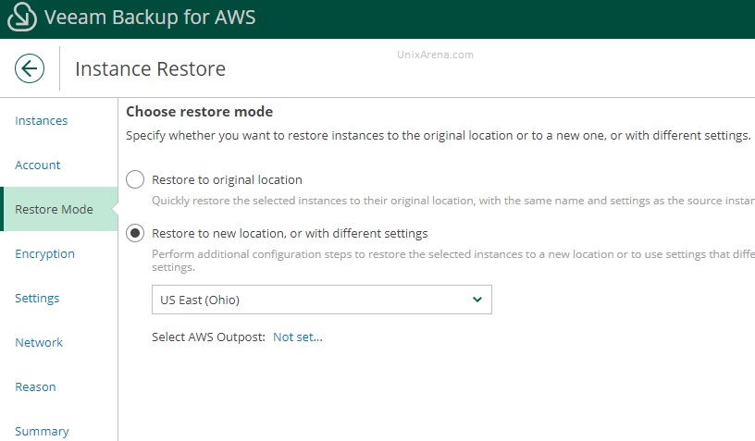Open the Account wizard step
Image resolution: width=755 pixels, height=441 pixels.
(x=38, y=165)
